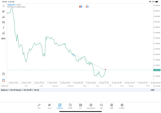
Task: Switch to the ราคา quotes tab
Action: [39, 106]
